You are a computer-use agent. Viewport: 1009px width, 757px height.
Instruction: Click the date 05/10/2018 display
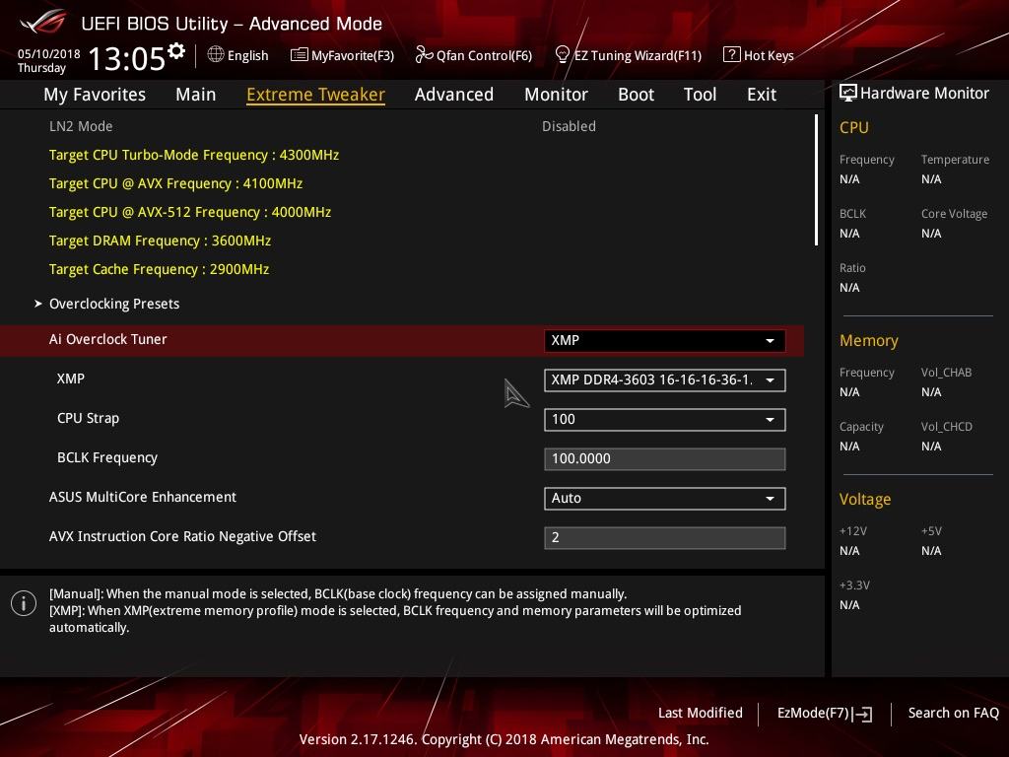(49, 54)
